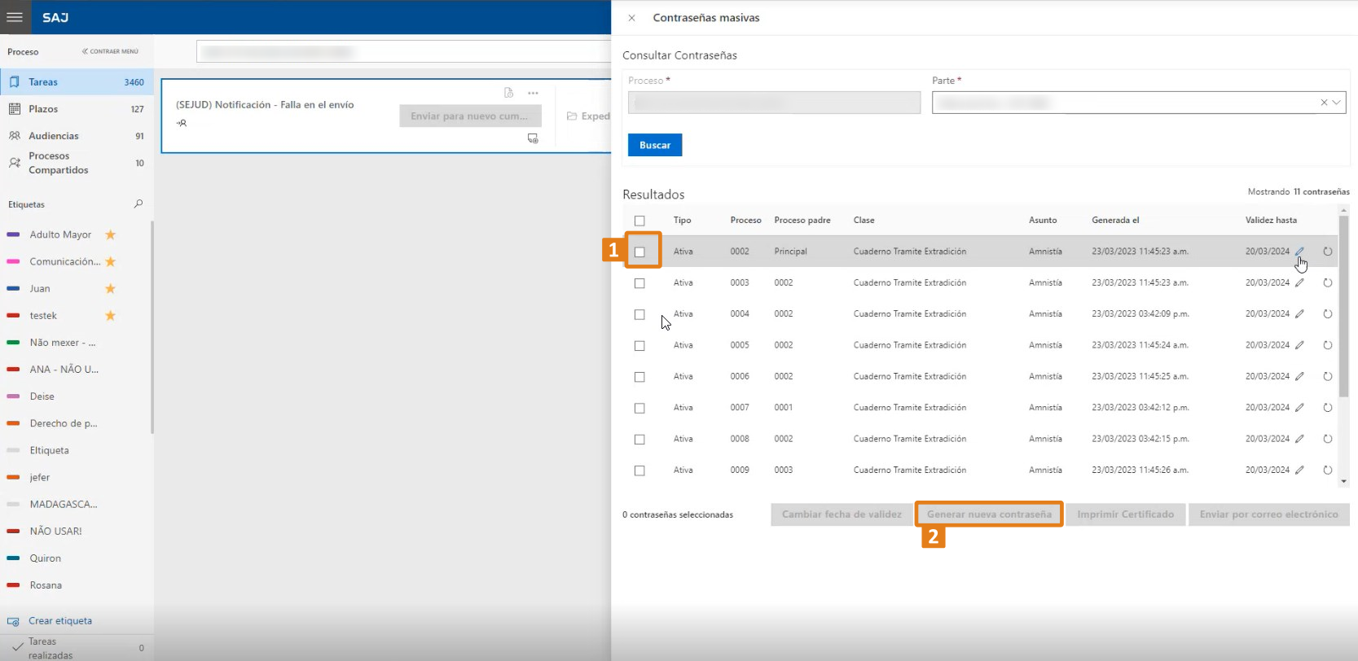Click the document icon on task card
1358x661 pixels.
point(508,93)
